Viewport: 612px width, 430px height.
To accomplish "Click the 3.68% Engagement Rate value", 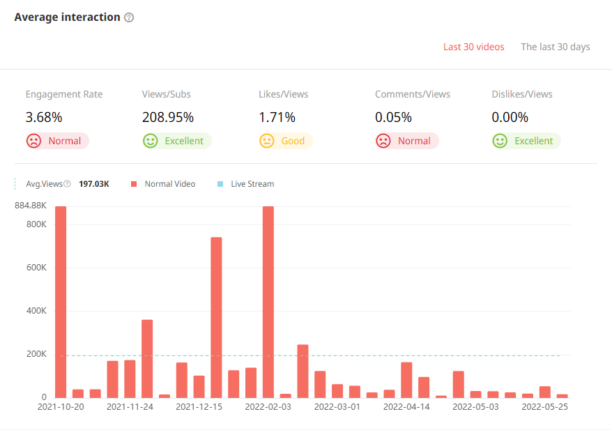I will point(44,117).
